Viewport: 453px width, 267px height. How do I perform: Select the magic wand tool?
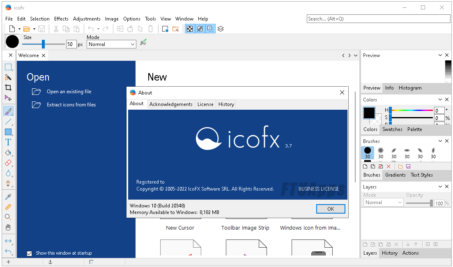click(8, 78)
